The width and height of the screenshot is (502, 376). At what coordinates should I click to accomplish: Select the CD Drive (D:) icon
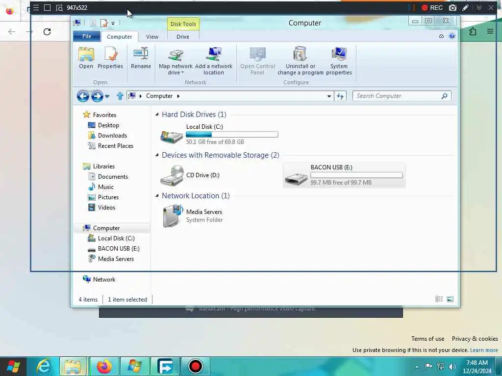pos(172,176)
